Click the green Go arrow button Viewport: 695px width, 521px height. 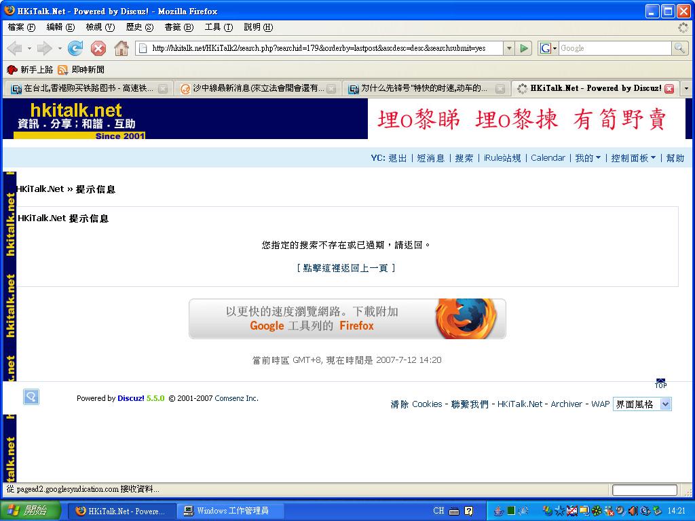524,48
